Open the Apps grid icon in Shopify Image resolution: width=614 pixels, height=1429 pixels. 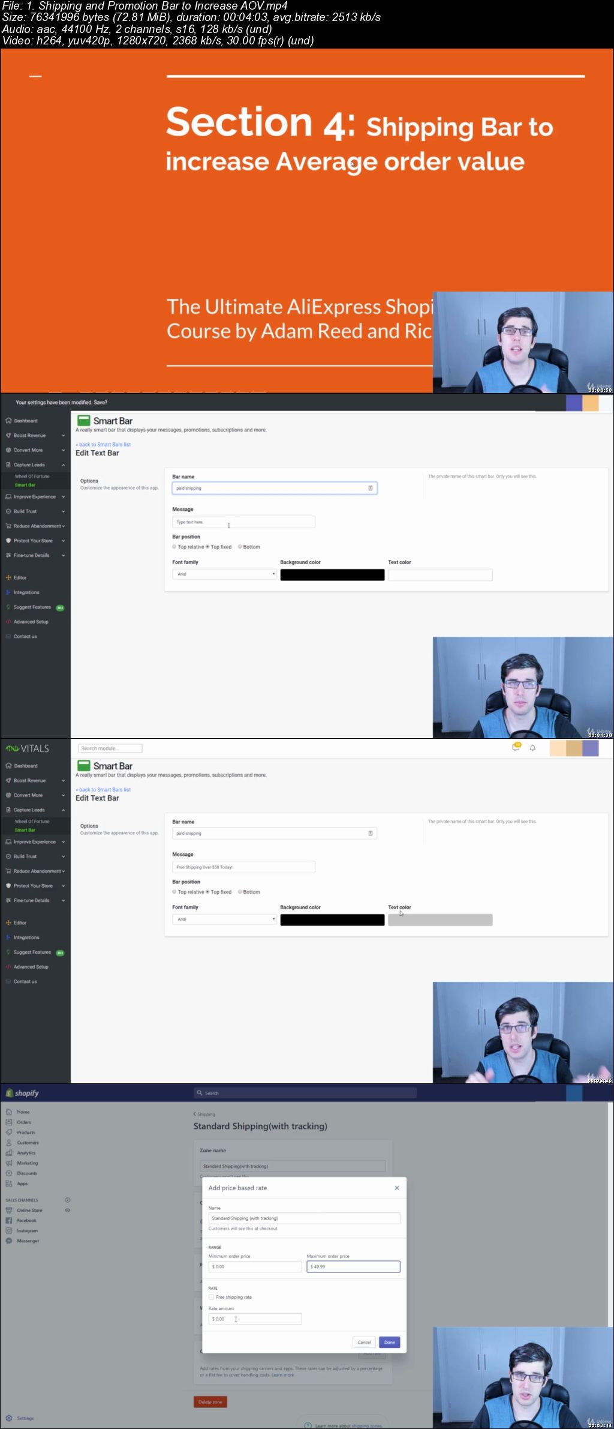pos(9,1184)
